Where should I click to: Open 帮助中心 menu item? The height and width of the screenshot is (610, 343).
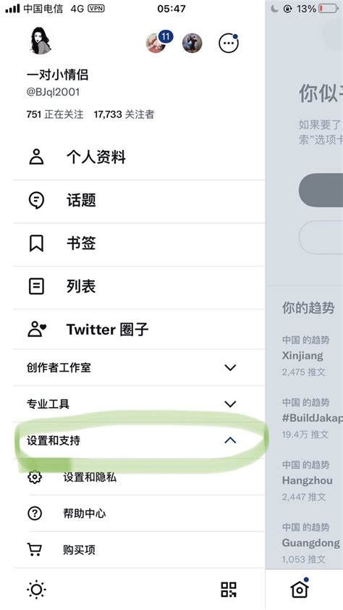coord(139,514)
